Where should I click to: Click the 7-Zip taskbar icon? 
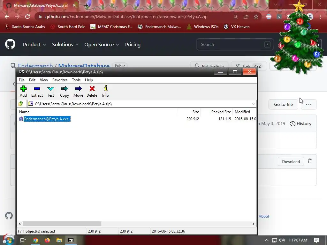point(71,240)
